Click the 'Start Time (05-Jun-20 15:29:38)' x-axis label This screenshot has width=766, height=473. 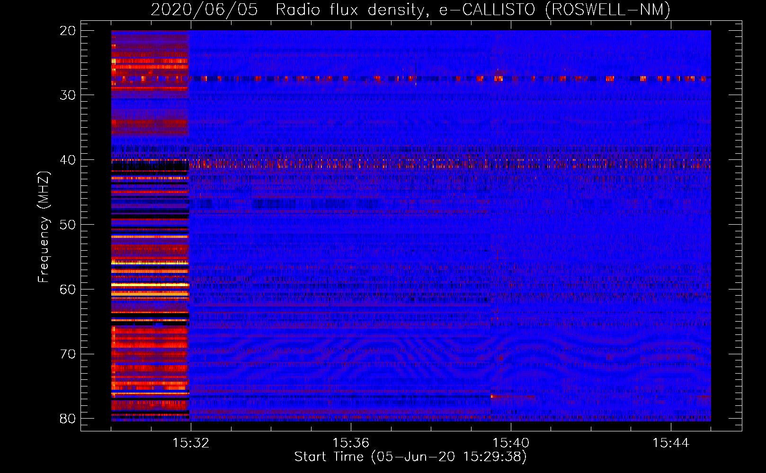point(410,457)
